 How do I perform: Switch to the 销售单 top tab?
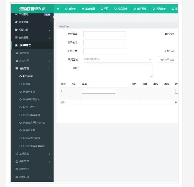tap(70, 9)
